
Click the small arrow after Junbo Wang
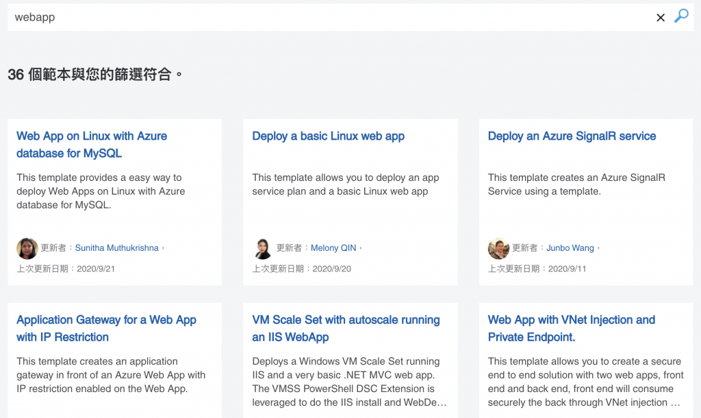(x=599, y=248)
